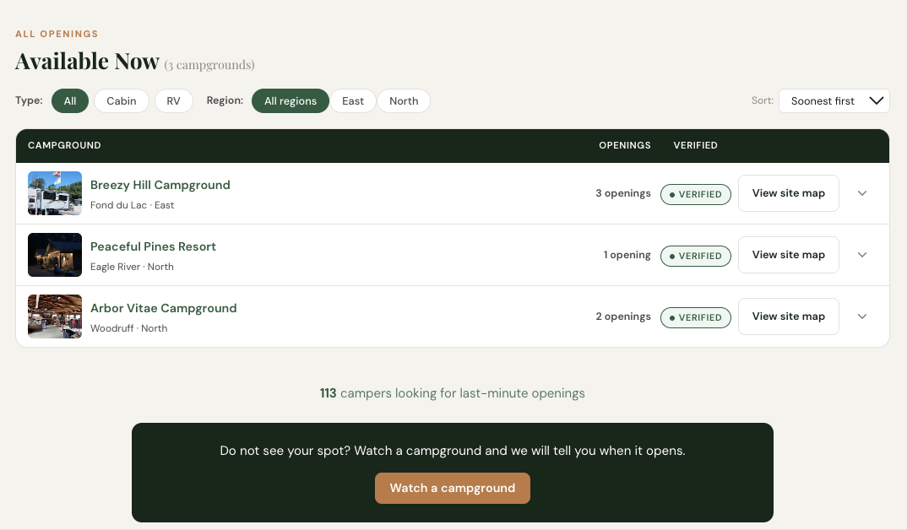Click the Verified badge for Peaceful Pines

695,256
